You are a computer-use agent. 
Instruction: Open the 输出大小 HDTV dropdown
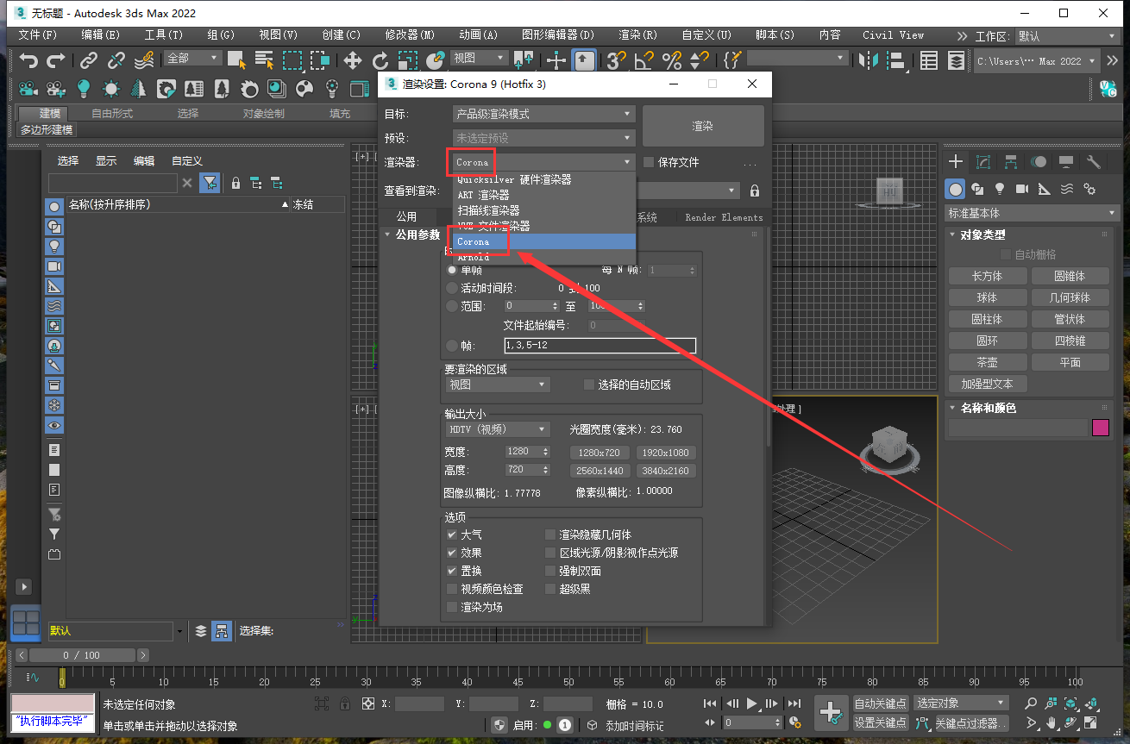coord(498,428)
